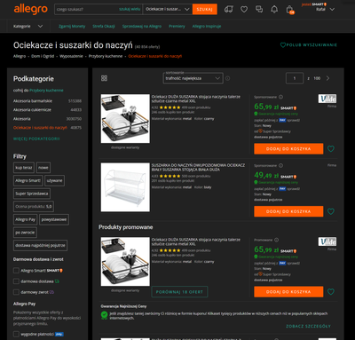This screenshot has height=340, width=355.
Task: Toggle używane filter chip
Action: [54, 180]
